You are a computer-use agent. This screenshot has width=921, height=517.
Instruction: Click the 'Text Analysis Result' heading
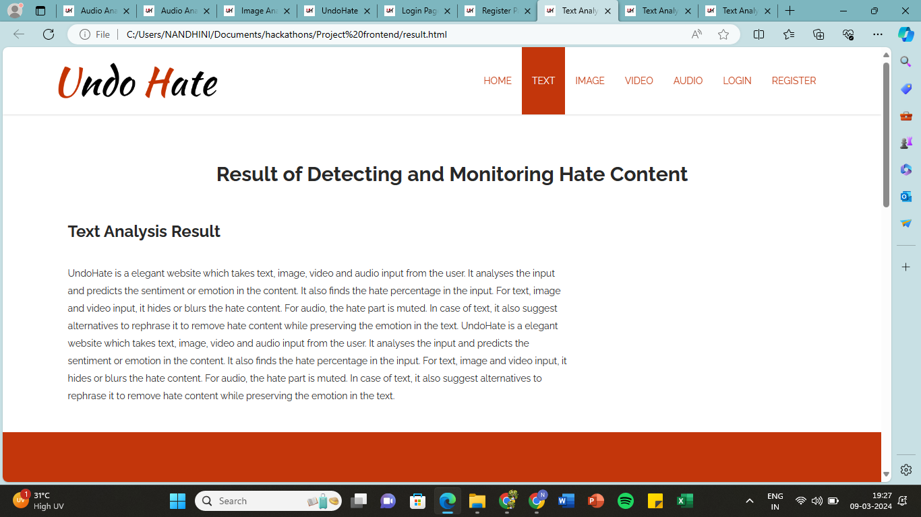coord(144,232)
